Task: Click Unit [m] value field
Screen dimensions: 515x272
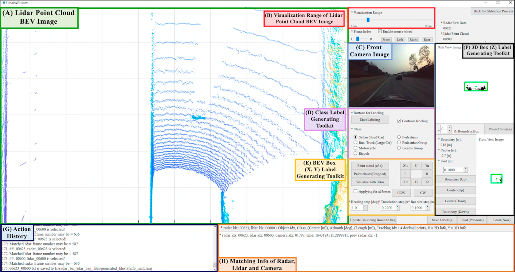Action: [453, 170]
